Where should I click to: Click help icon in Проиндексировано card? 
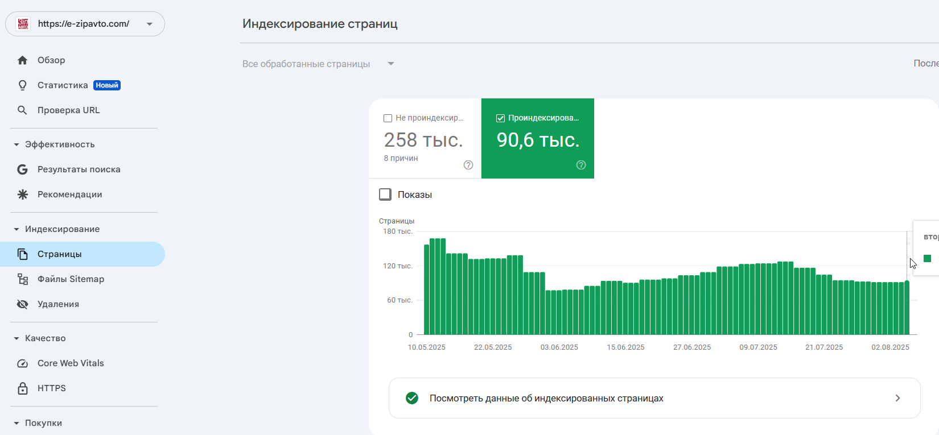pyautogui.click(x=581, y=165)
